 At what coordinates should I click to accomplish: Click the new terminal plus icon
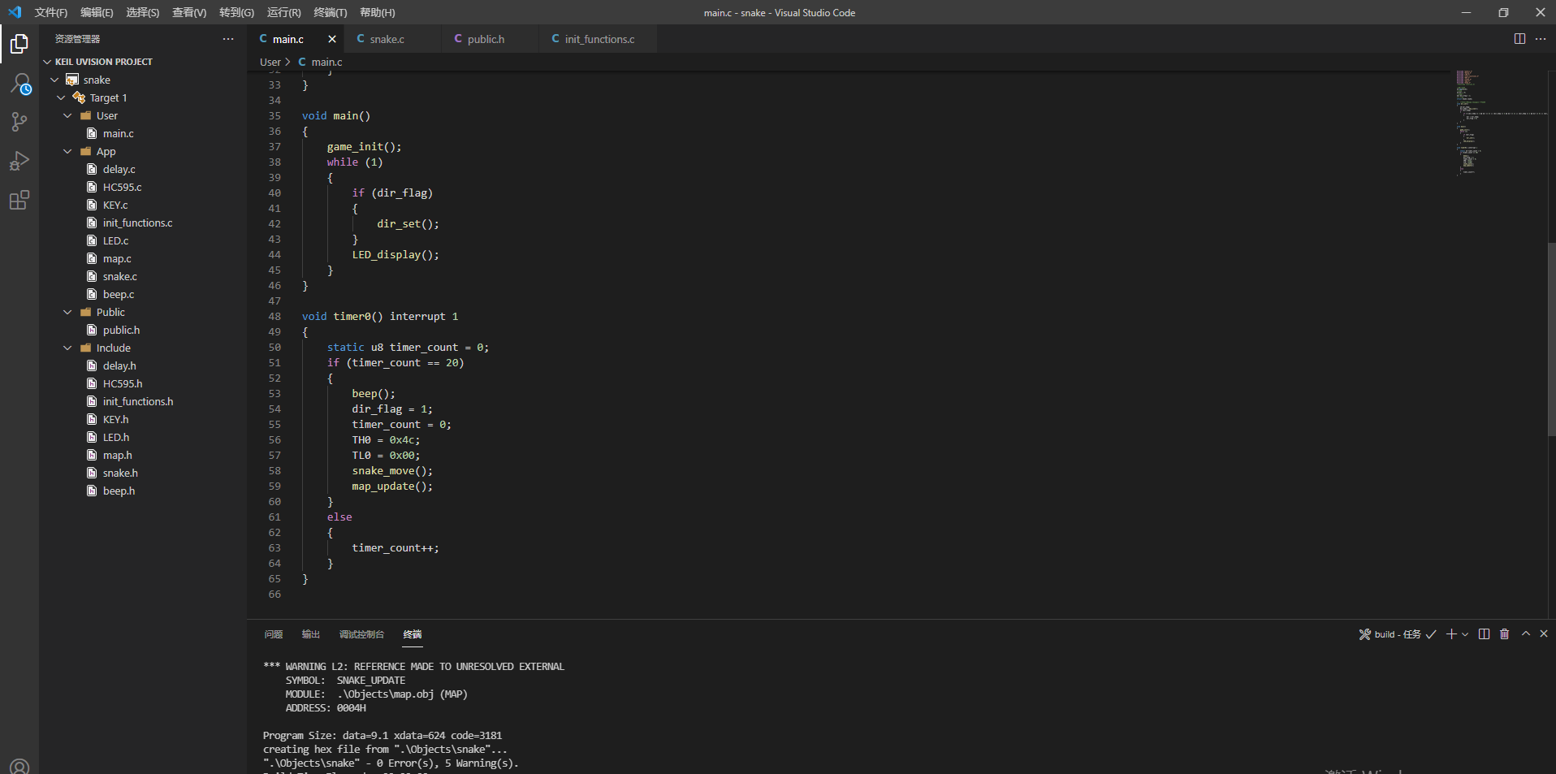(x=1450, y=634)
